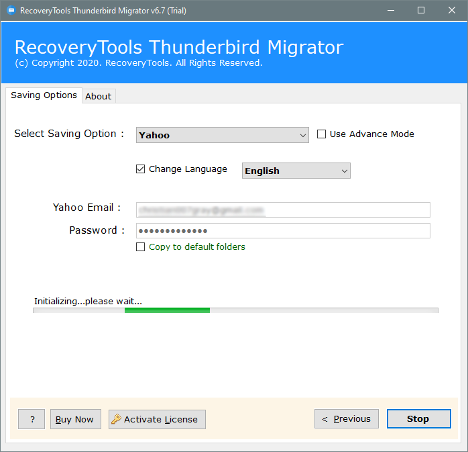Close the Thunderbird Migrator window
This screenshot has width=468, height=452.
(452, 11)
